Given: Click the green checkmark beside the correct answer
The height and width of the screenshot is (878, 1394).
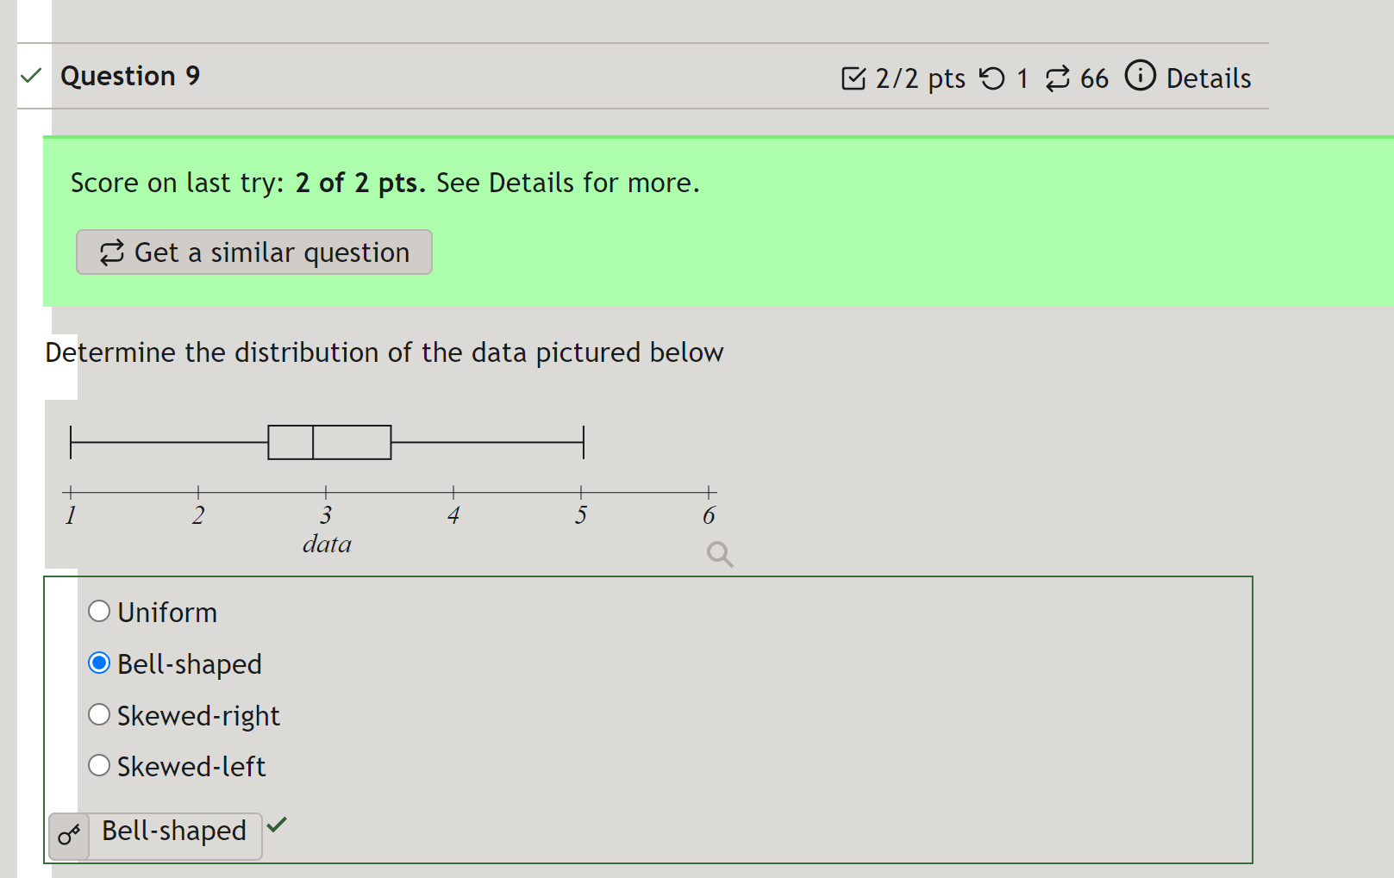Looking at the screenshot, I should pyautogui.click(x=277, y=826).
